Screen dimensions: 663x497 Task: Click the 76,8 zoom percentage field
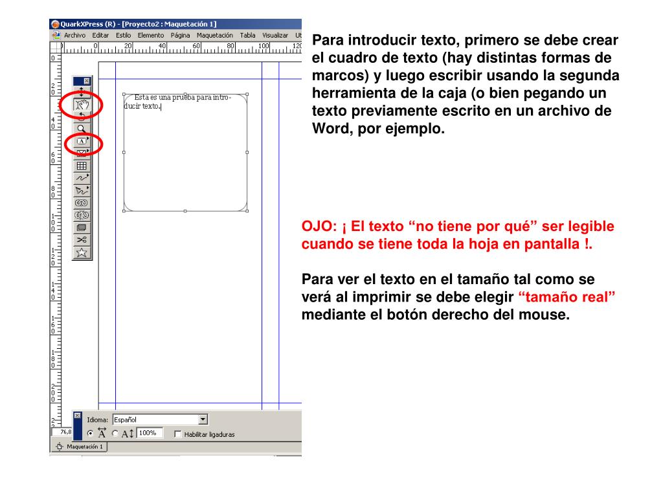tap(62, 432)
